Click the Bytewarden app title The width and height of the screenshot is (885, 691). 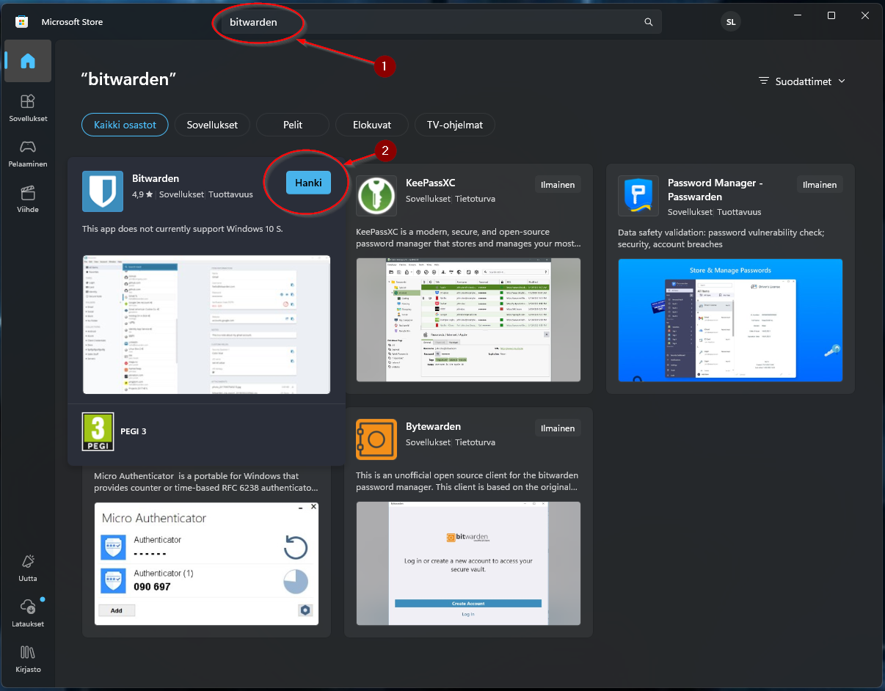435,426
